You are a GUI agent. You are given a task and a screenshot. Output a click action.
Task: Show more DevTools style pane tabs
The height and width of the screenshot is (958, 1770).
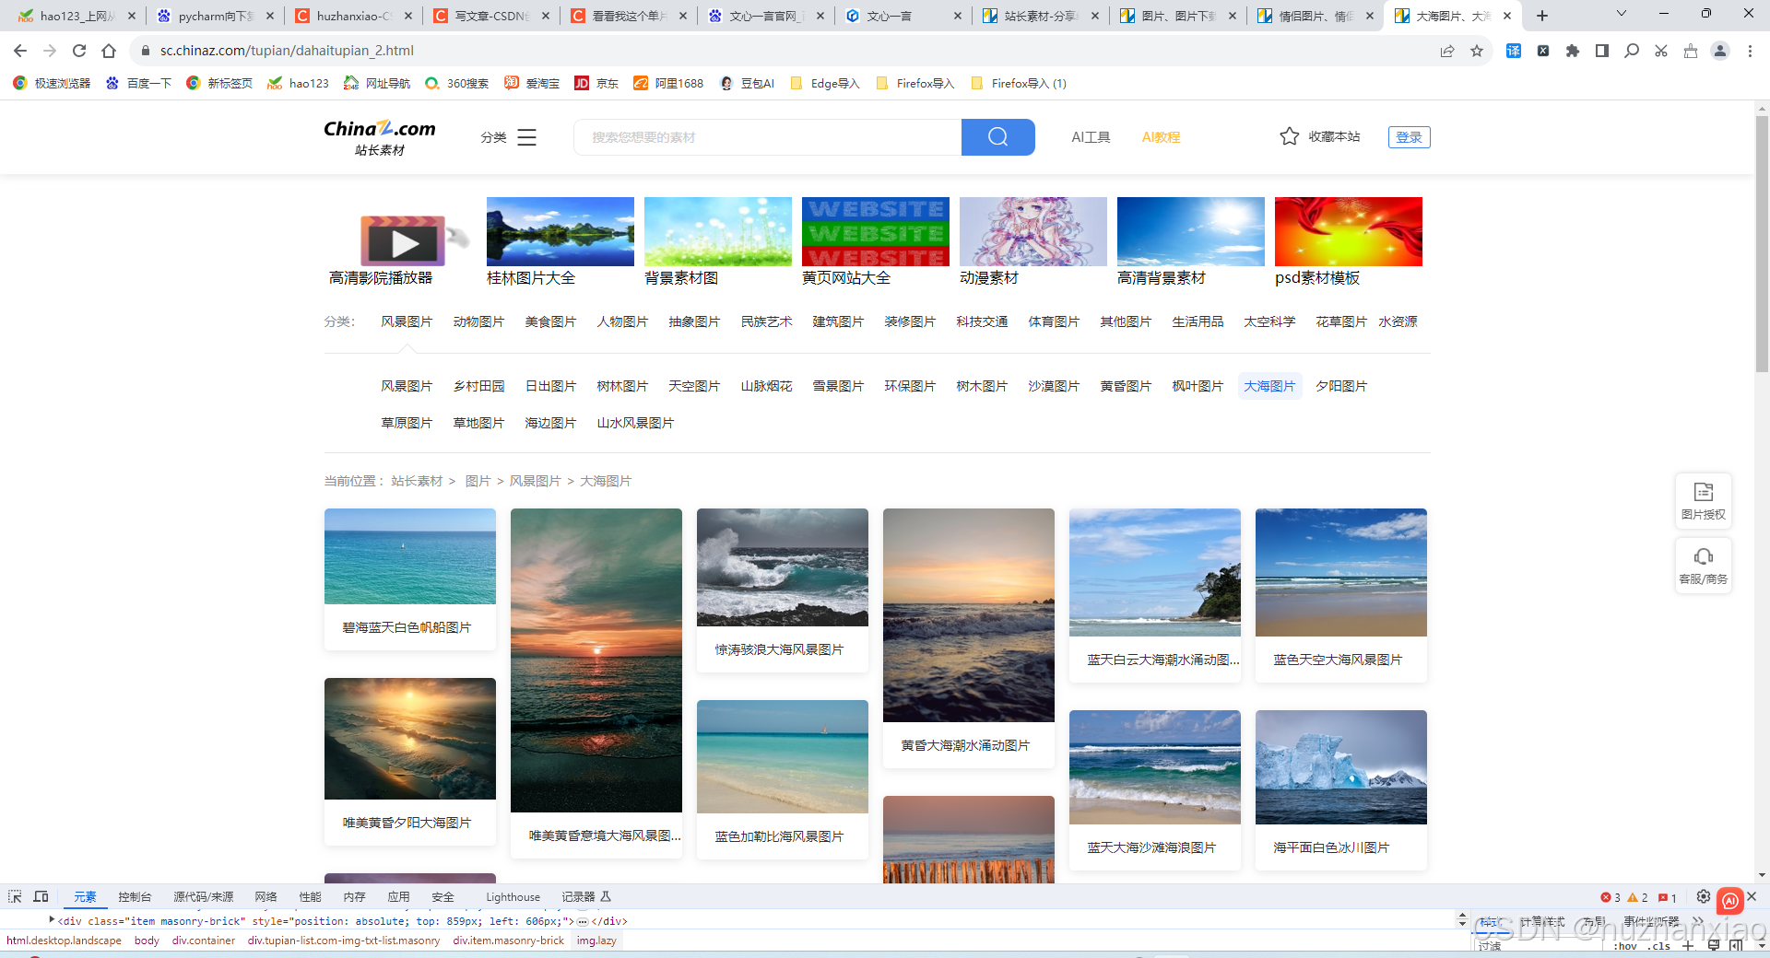(x=1698, y=921)
